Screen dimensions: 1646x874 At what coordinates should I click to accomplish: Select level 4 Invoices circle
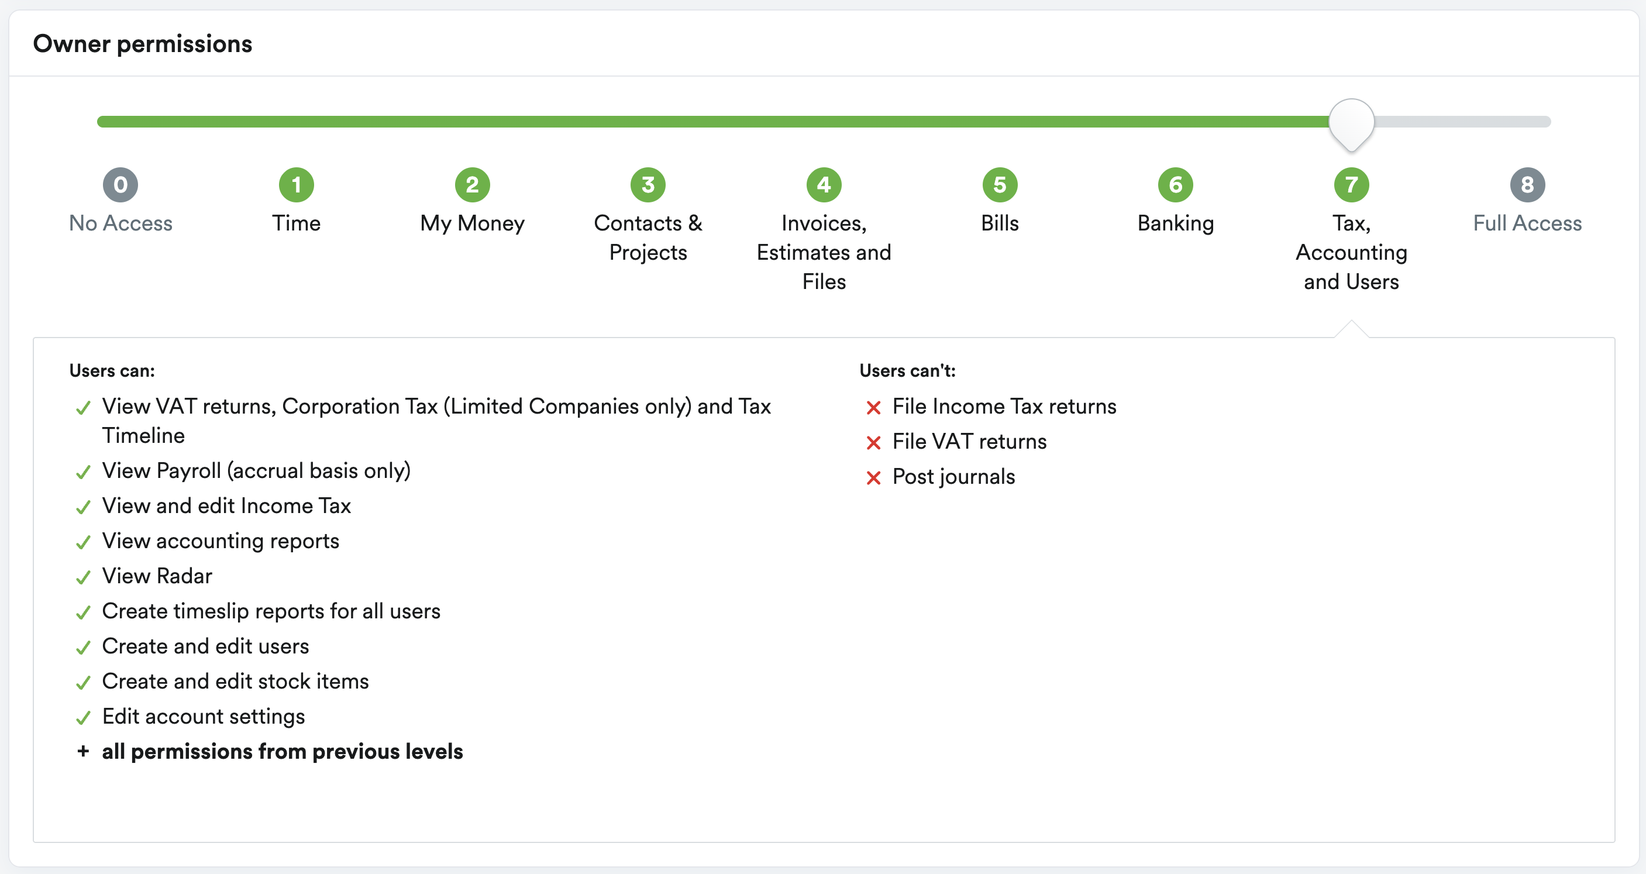[x=824, y=185]
